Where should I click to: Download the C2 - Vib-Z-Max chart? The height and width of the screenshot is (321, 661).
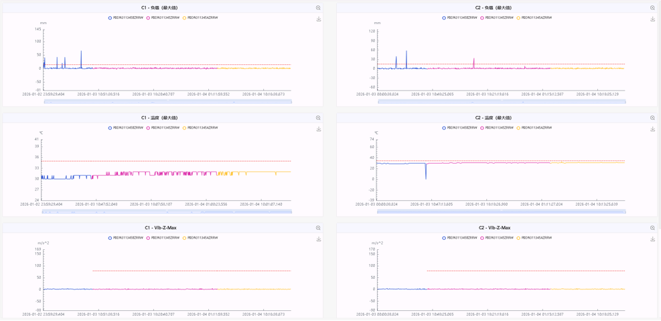[653, 239]
